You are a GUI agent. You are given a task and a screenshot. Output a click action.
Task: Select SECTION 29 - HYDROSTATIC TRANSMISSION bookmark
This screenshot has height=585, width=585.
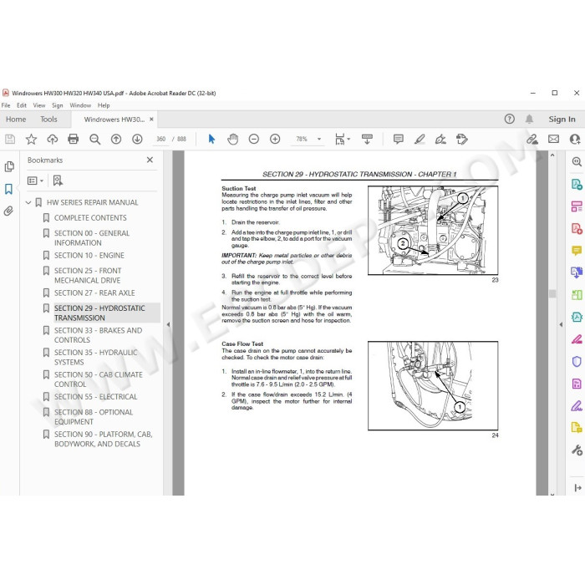[x=99, y=313]
